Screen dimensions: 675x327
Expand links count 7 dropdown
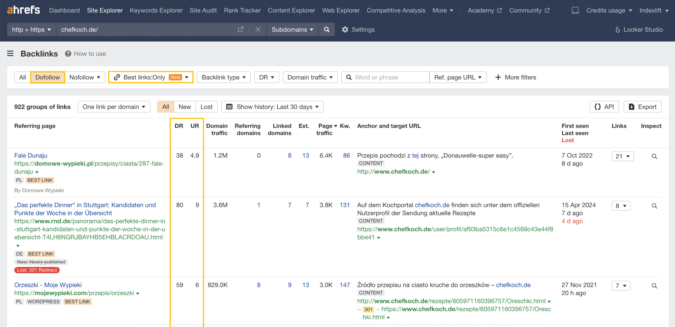[621, 286]
